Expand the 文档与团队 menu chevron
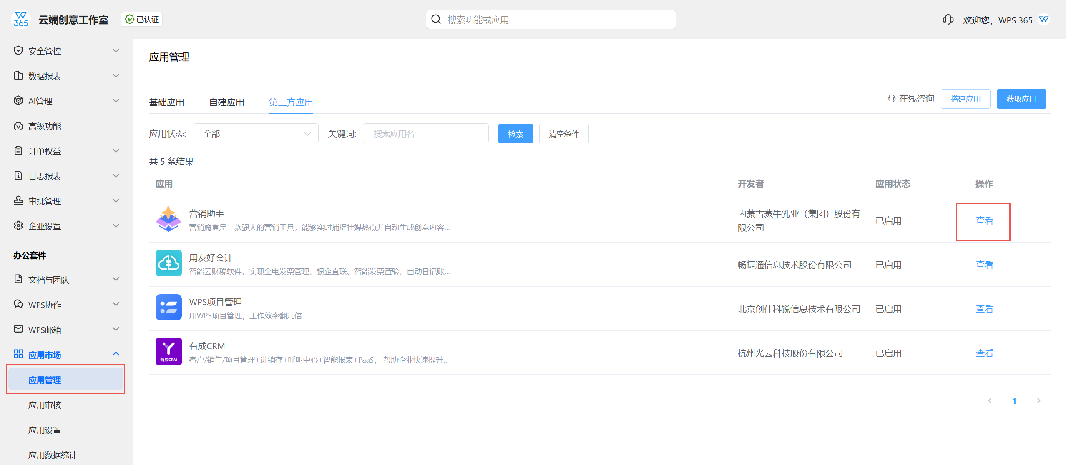 [x=116, y=279]
